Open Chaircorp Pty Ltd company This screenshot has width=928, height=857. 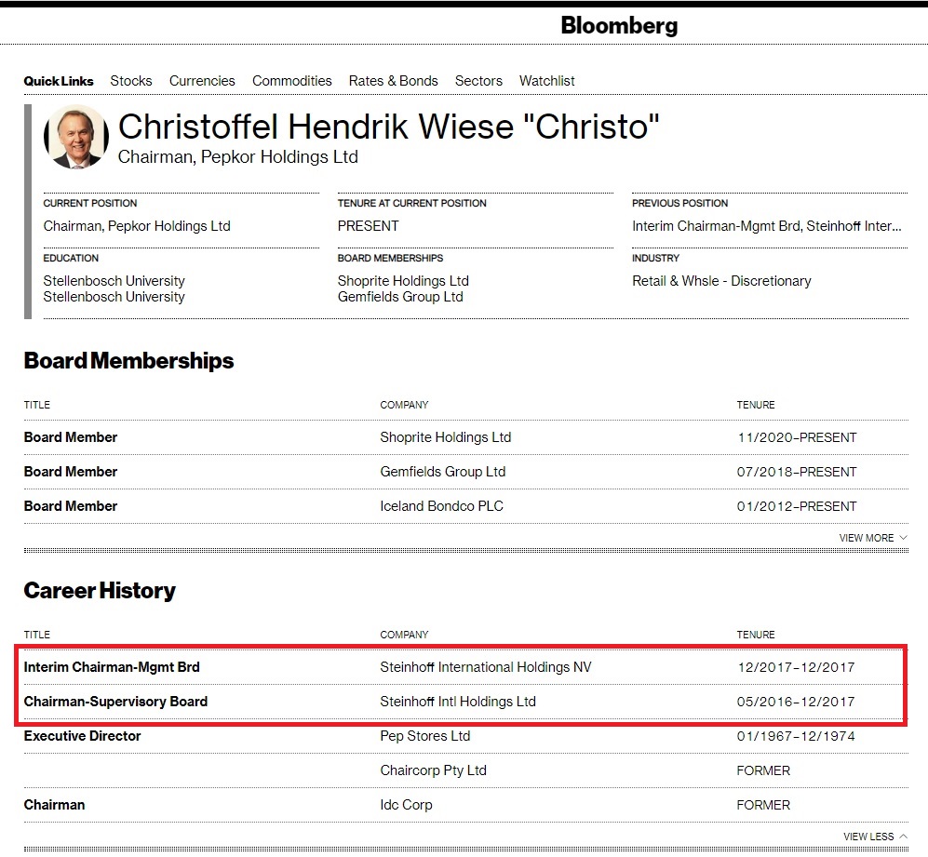point(433,770)
